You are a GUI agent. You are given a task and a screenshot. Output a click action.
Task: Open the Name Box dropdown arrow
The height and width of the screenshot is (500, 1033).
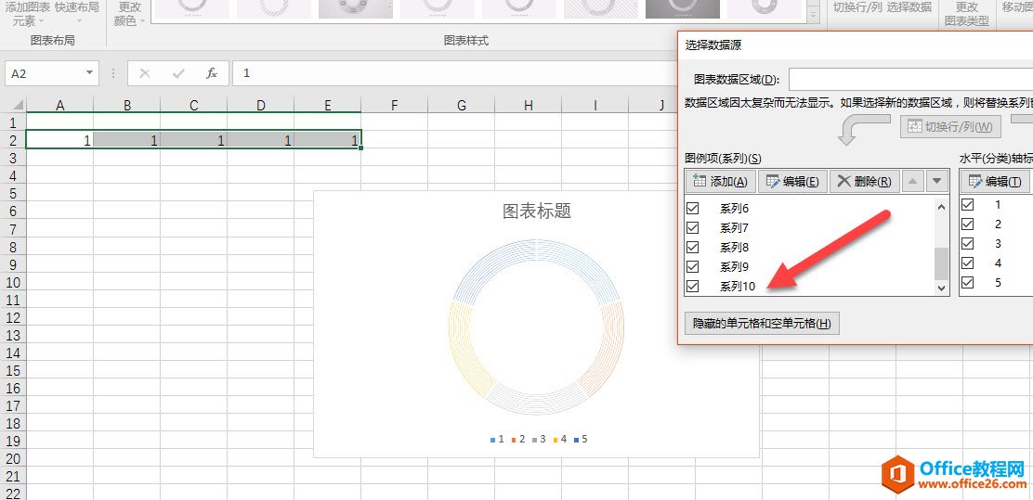(90, 73)
